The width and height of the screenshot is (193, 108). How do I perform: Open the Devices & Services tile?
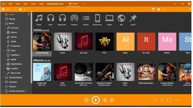[x=97, y=20]
